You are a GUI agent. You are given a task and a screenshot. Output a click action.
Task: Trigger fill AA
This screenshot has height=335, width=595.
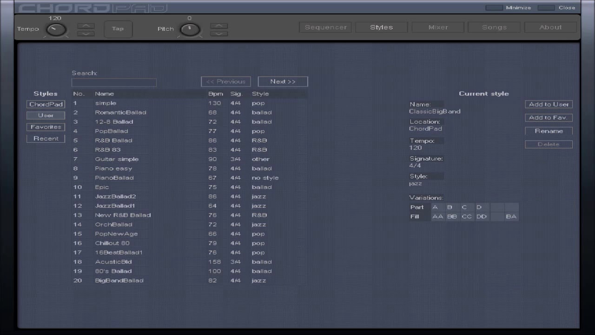[438, 216]
